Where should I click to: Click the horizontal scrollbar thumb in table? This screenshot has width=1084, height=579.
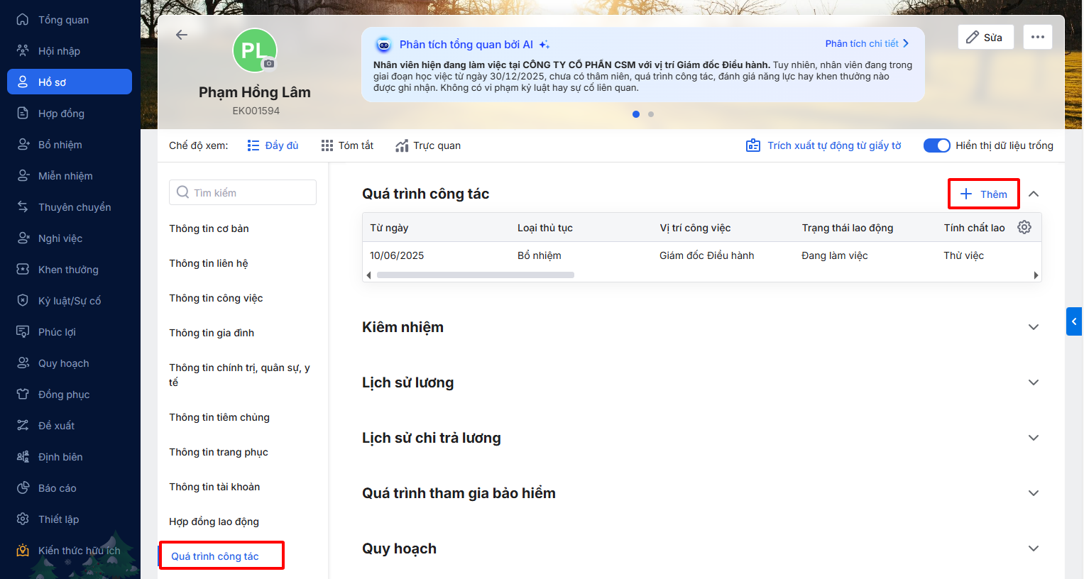(x=476, y=275)
